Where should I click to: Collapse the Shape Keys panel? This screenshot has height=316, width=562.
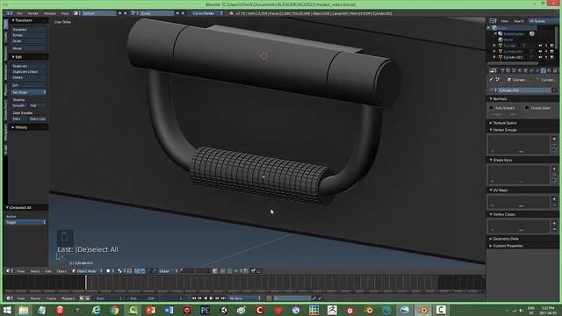[x=502, y=160]
